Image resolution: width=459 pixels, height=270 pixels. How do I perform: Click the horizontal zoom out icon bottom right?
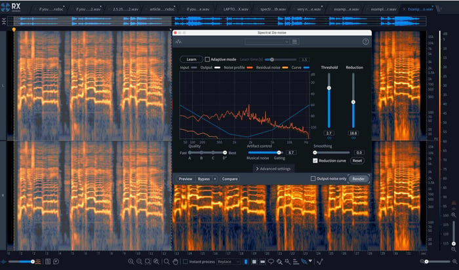pos(422,261)
